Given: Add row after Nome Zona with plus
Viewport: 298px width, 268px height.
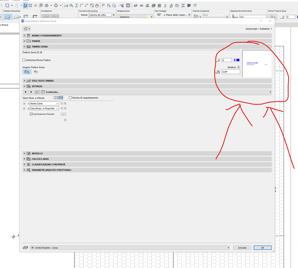Looking at the screenshot, I should coord(65,104).
